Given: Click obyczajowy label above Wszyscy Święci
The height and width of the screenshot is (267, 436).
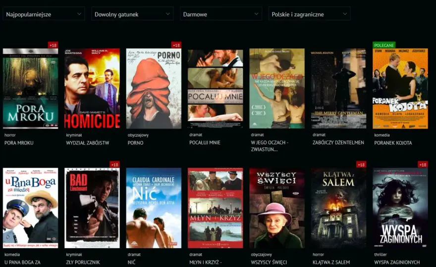Looking at the screenshot, I should point(262,255).
